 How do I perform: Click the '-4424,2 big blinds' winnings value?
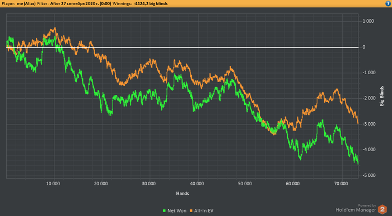click(x=151, y=3)
